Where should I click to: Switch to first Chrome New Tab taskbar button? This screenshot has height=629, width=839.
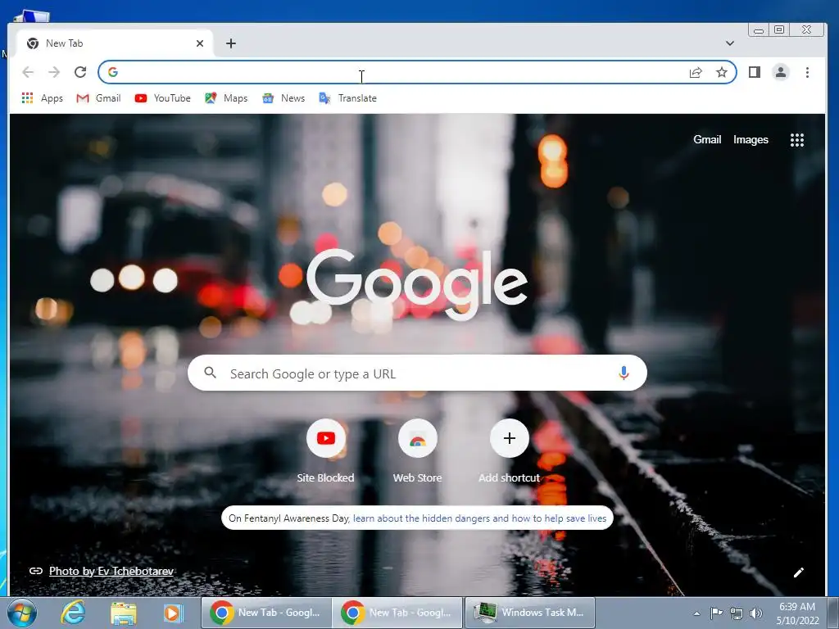[266, 613]
